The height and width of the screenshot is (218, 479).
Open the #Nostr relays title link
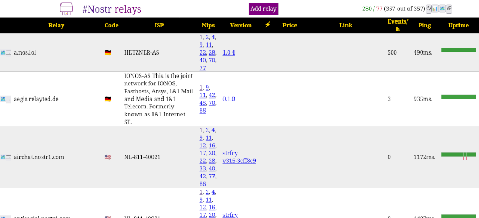point(111,9)
